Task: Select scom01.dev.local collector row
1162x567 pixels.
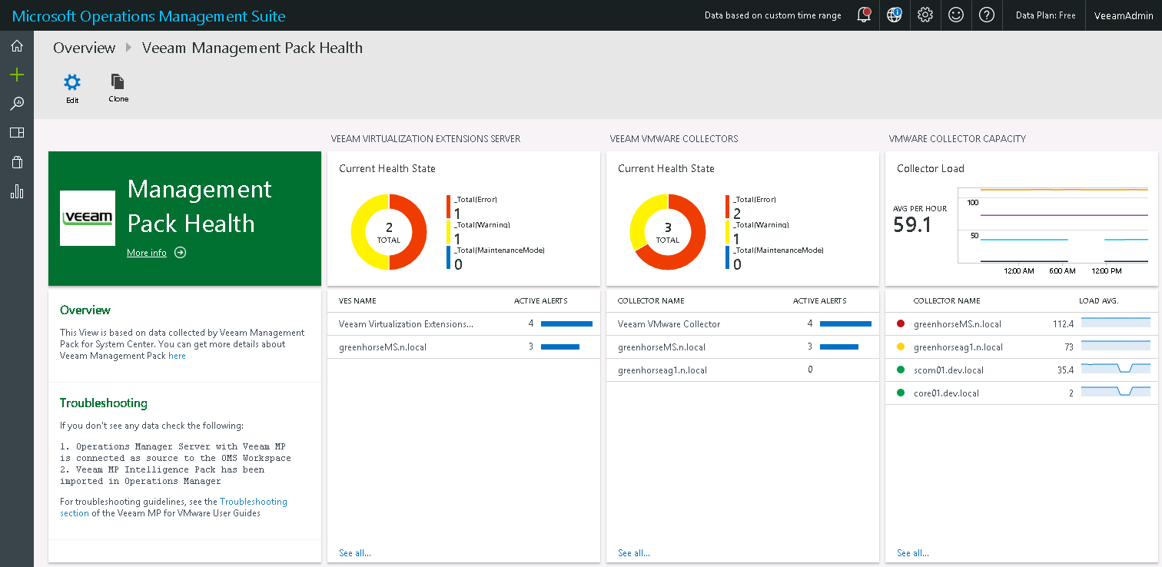Action: click(x=1021, y=370)
